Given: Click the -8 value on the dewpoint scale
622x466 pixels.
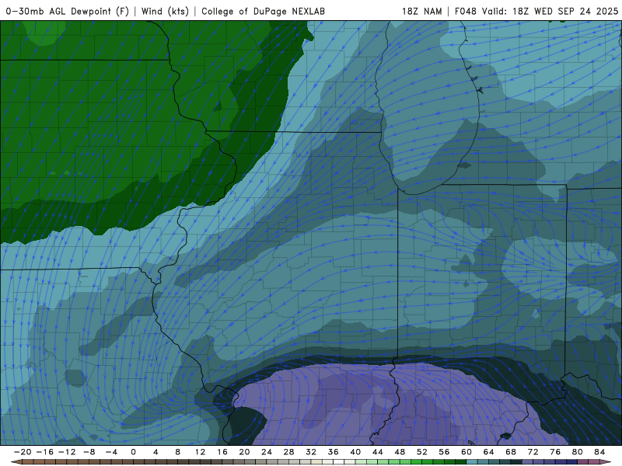Looking at the screenshot, I should coord(89,452).
